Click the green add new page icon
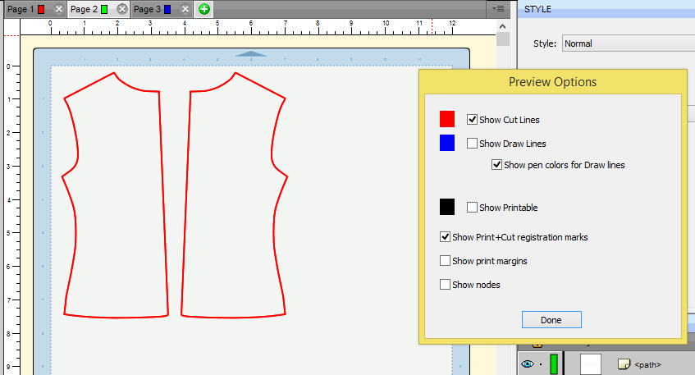Viewport: 695px width, 375px height. click(203, 9)
